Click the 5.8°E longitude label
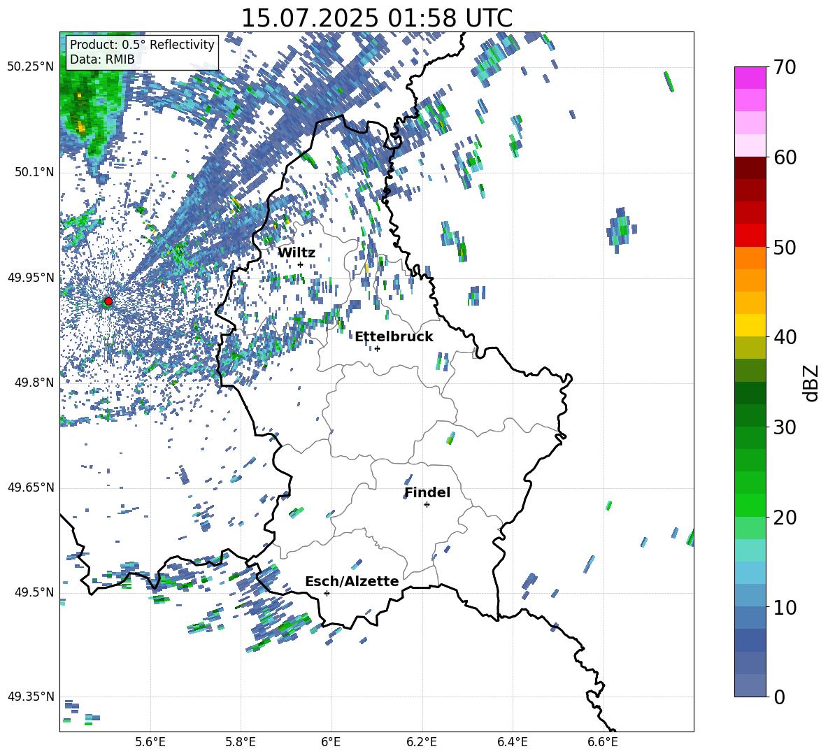 [x=241, y=742]
